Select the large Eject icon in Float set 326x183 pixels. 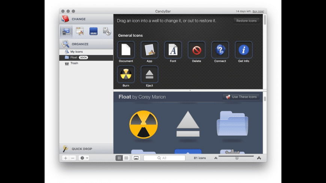tap(188, 124)
